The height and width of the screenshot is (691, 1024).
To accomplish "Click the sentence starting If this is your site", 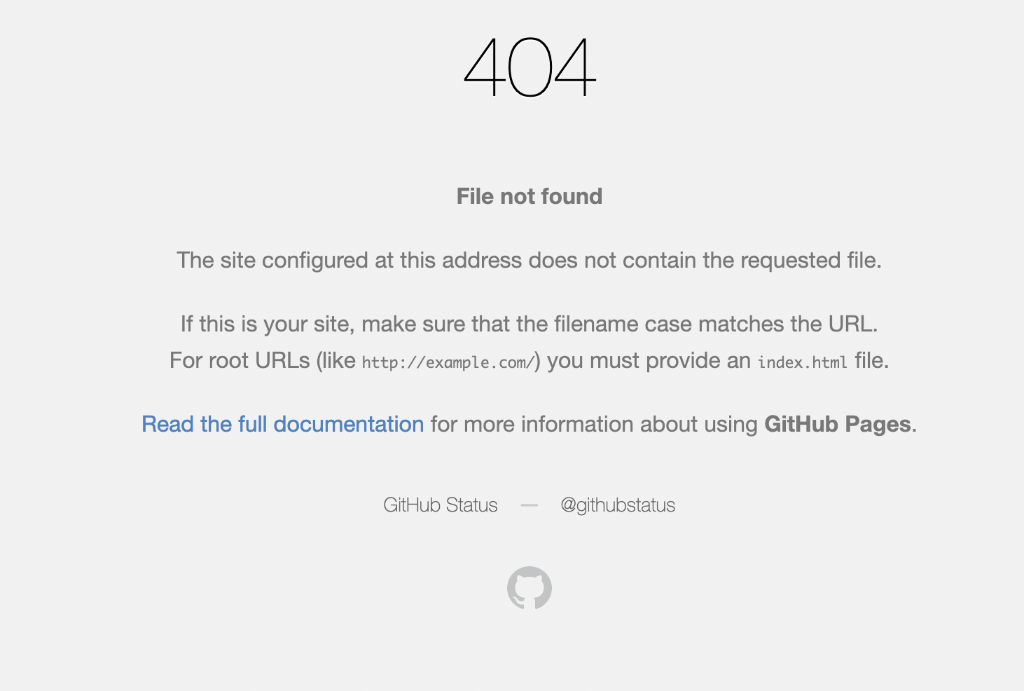I will [529, 324].
